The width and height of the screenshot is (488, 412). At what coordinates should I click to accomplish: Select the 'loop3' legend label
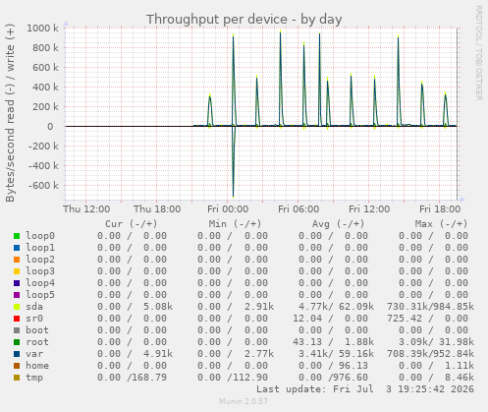pos(40,271)
